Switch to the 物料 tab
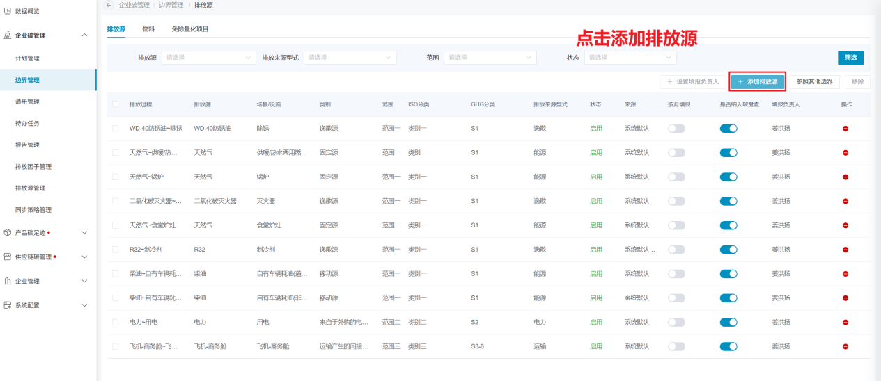 coord(148,29)
